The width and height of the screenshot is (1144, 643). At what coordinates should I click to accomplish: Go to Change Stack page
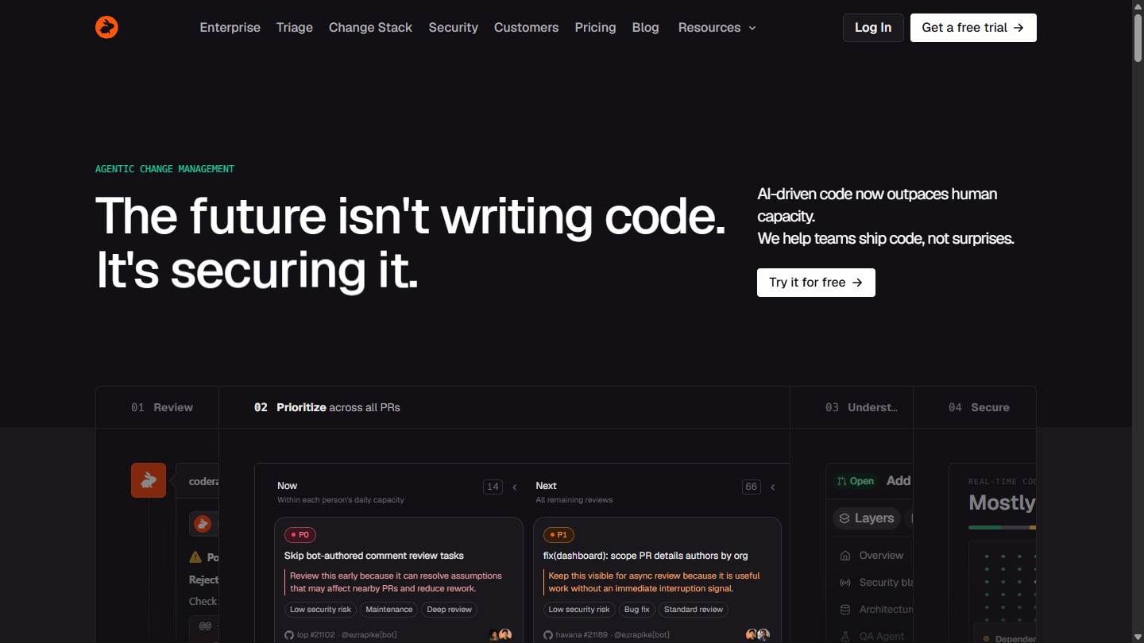click(x=370, y=28)
